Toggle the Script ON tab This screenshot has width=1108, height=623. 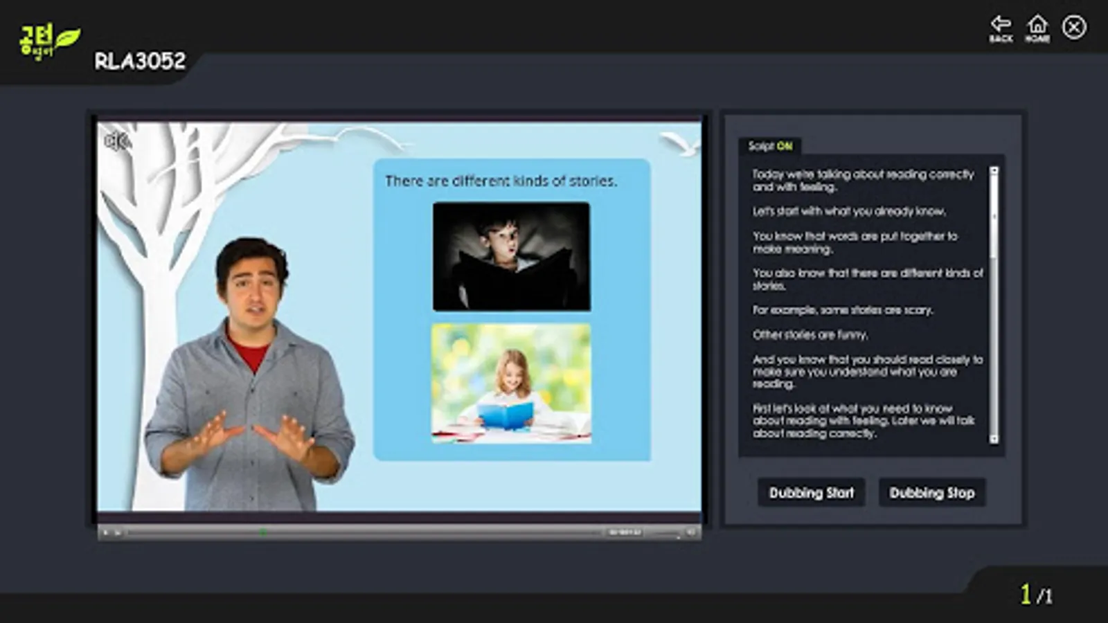click(769, 146)
